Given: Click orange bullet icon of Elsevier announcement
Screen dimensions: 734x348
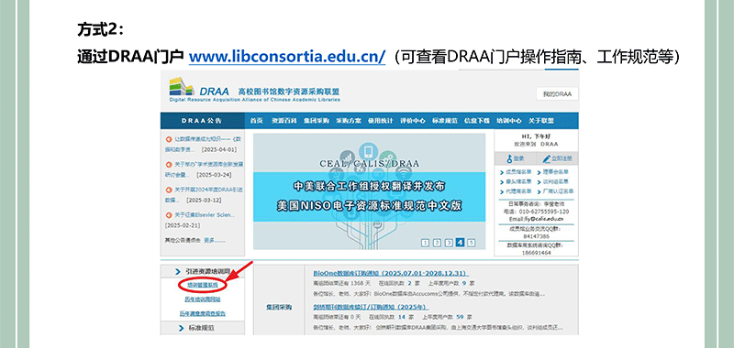Looking at the screenshot, I should pos(169,215).
